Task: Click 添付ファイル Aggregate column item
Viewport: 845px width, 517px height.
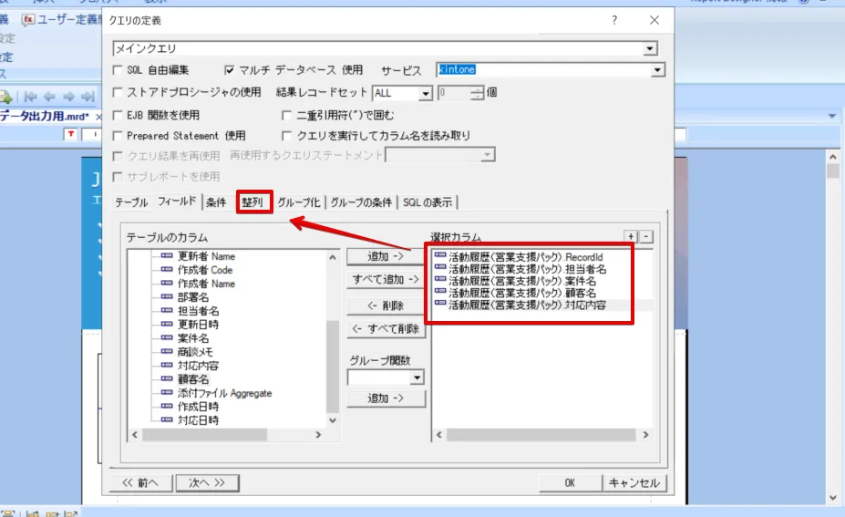Action: pyautogui.click(x=224, y=393)
